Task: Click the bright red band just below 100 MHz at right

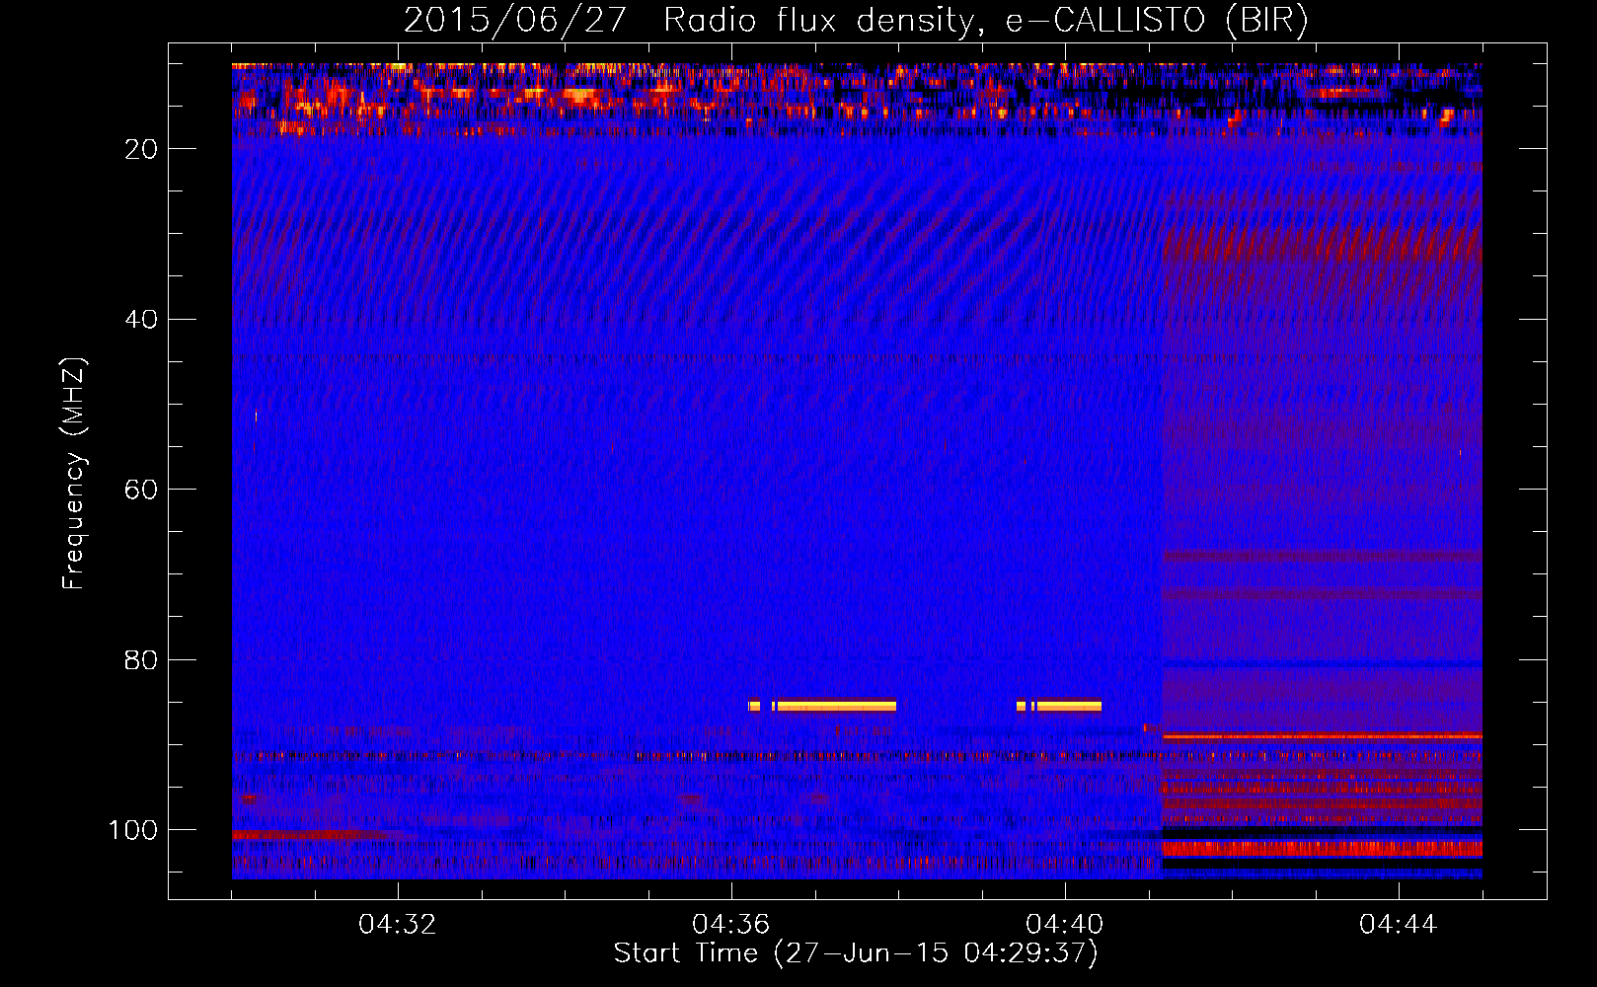Action: point(1322,849)
